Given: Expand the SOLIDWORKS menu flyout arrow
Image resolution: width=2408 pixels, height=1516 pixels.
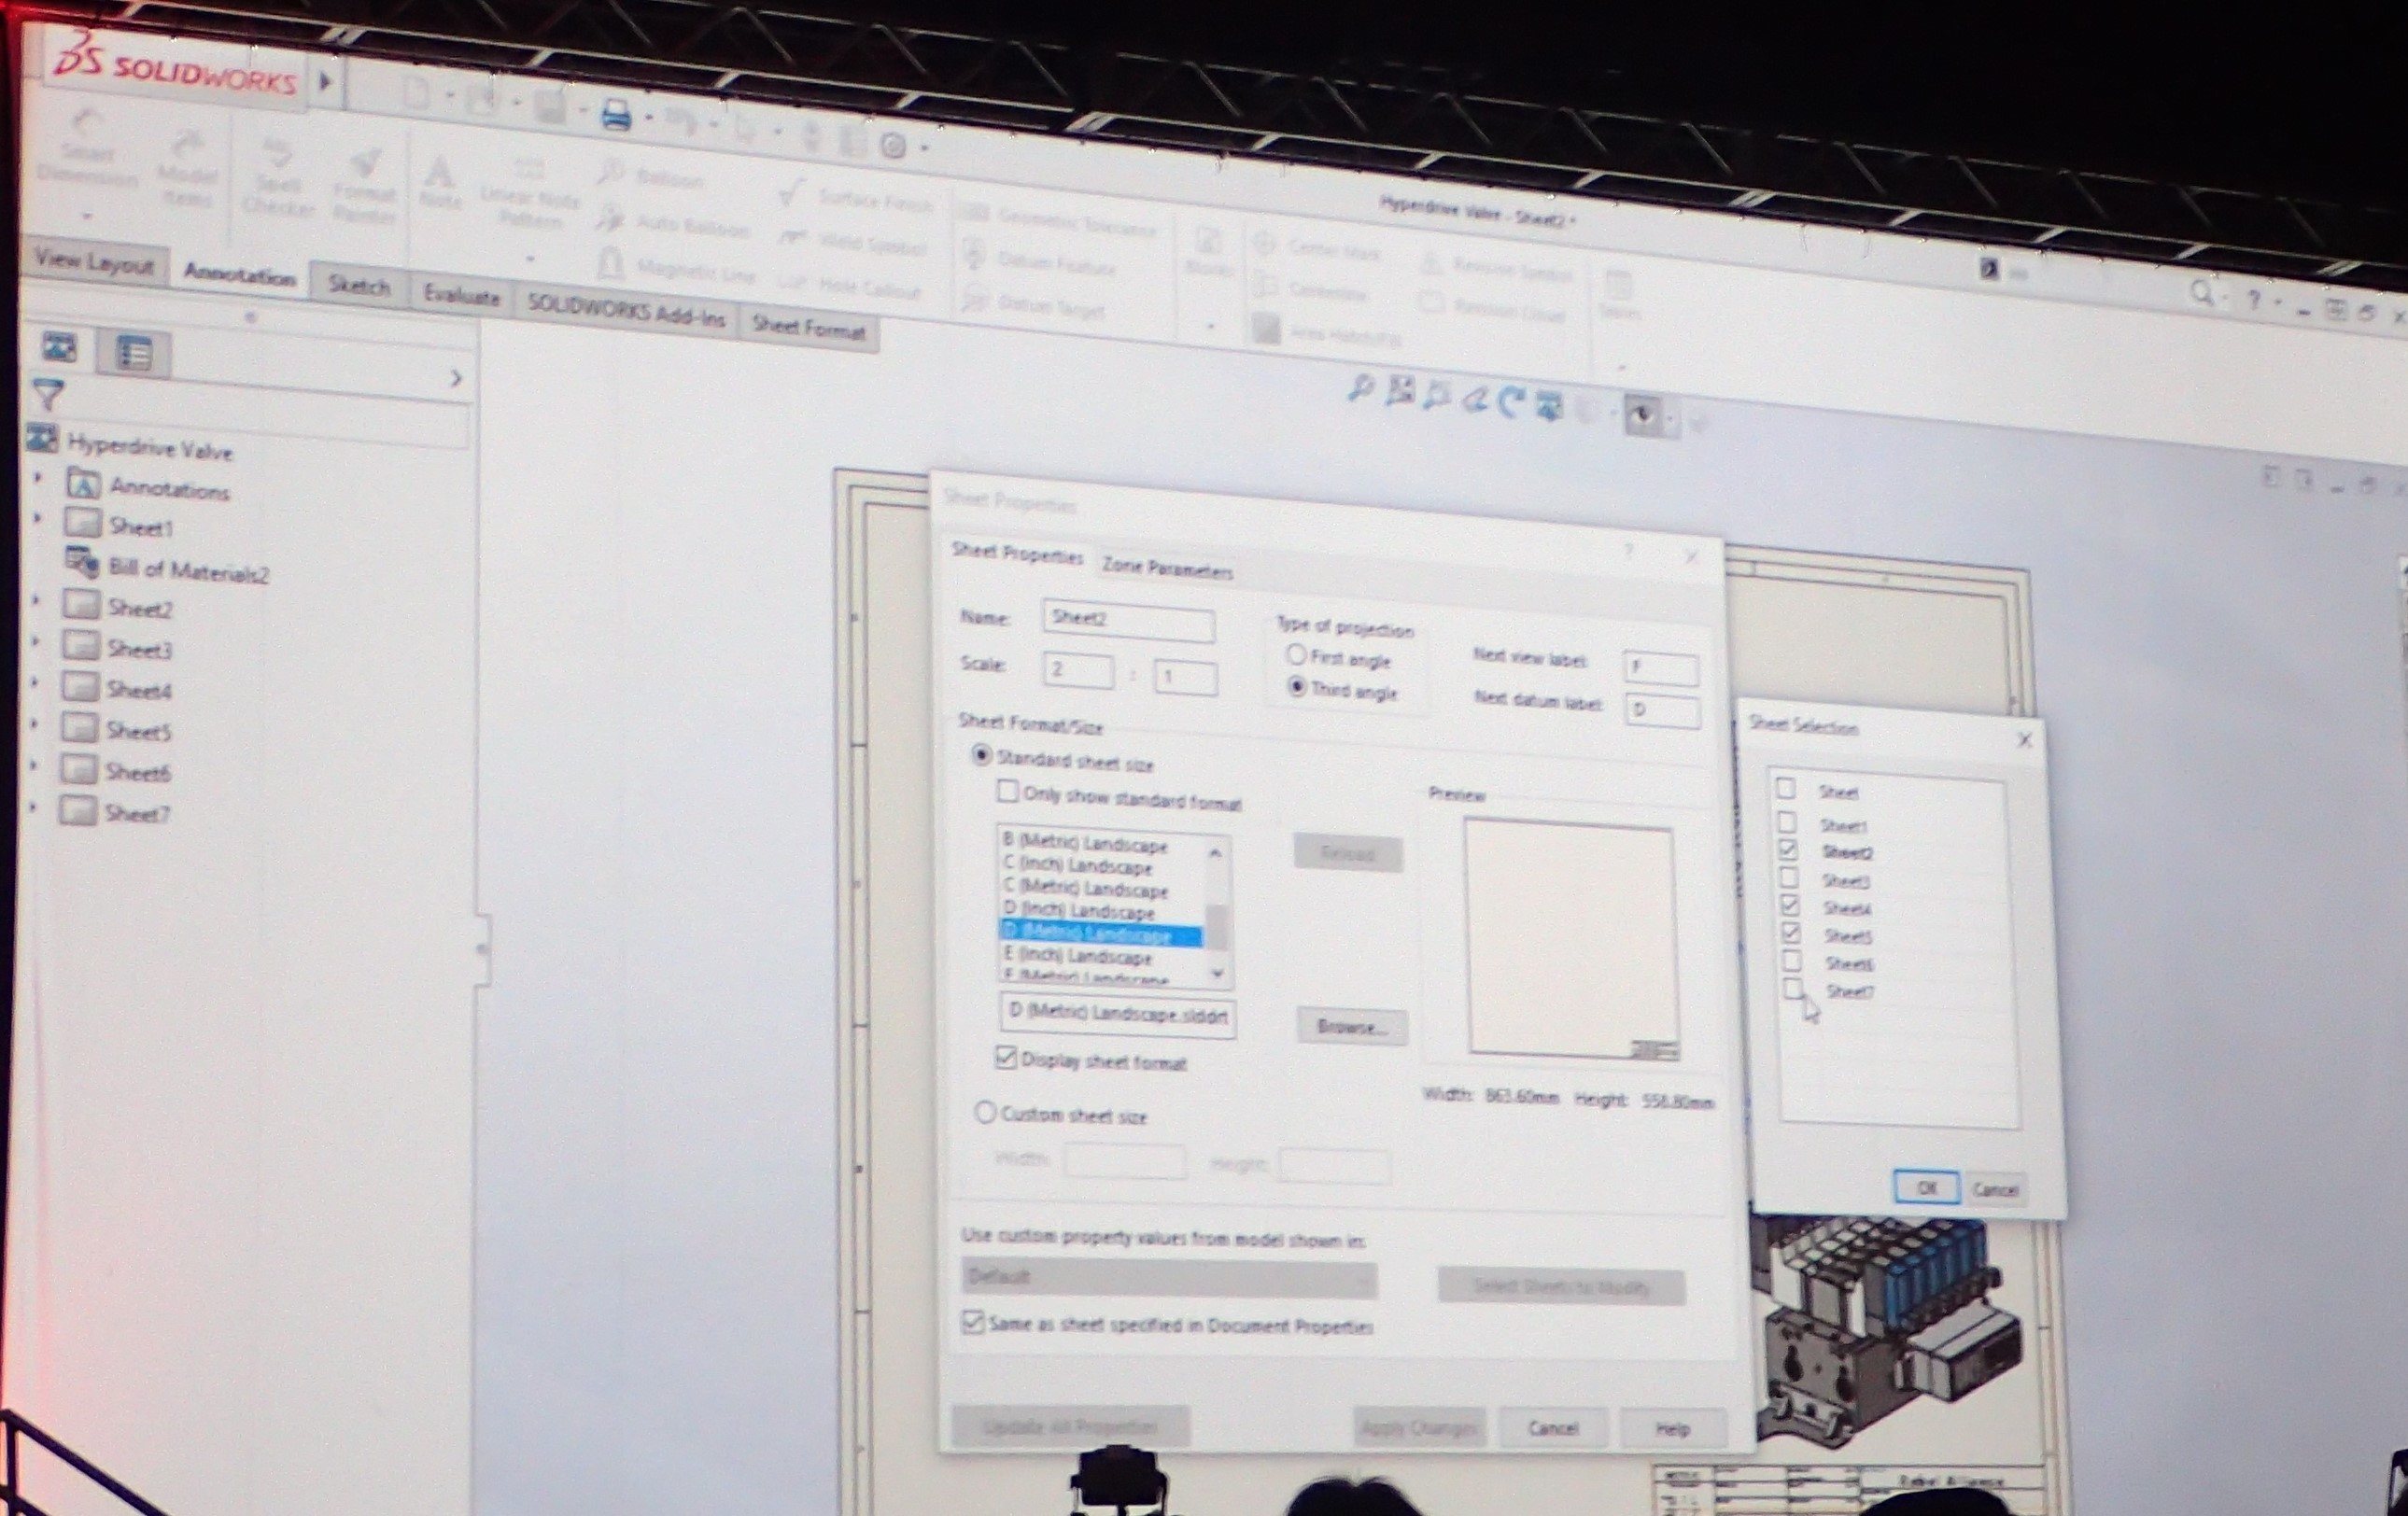Looking at the screenshot, I should click(x=325, y=81).
